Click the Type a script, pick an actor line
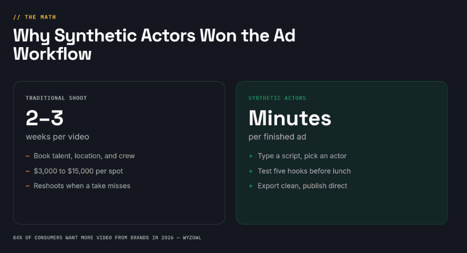Image resolution: width=467 pixels, height=253 pixels. [x=302, y=156]
